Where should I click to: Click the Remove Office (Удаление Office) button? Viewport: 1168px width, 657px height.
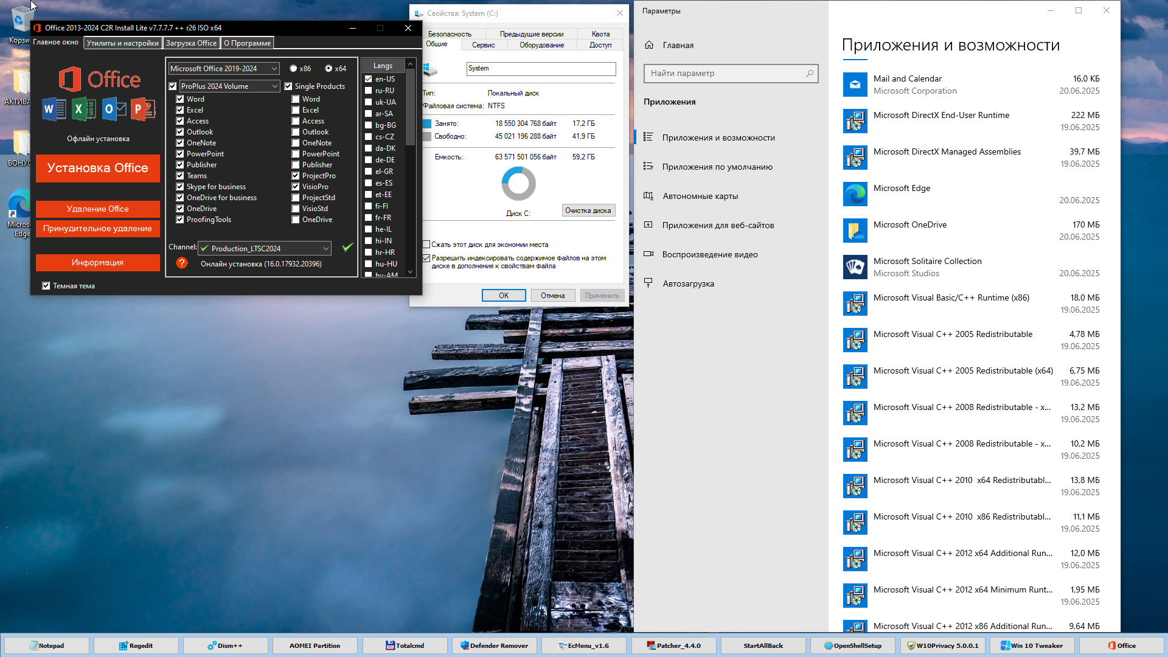(x=98, y=209)
